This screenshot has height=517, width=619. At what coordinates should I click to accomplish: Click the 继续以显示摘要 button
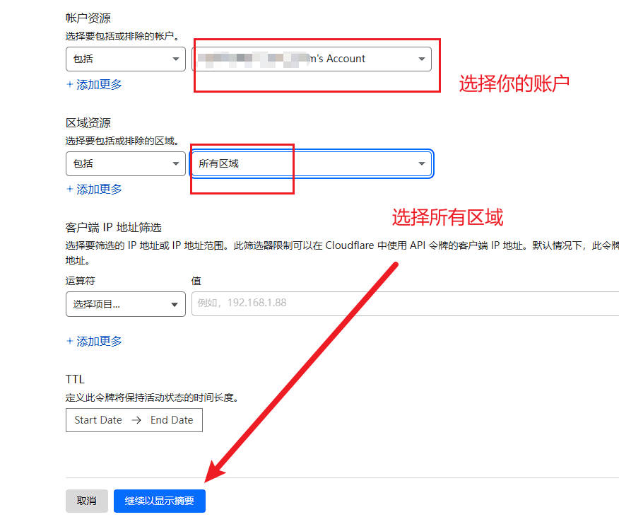pyautogui.click(x=159, y=501)
